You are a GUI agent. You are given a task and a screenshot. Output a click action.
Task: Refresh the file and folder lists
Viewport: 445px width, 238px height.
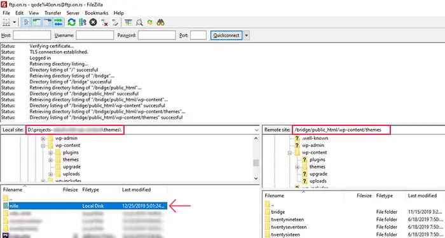click(71, 22)
